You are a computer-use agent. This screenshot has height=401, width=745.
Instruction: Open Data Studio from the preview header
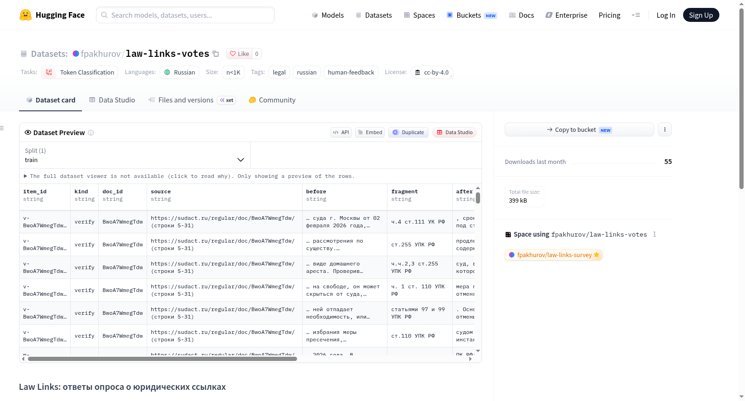pos(454,132)
